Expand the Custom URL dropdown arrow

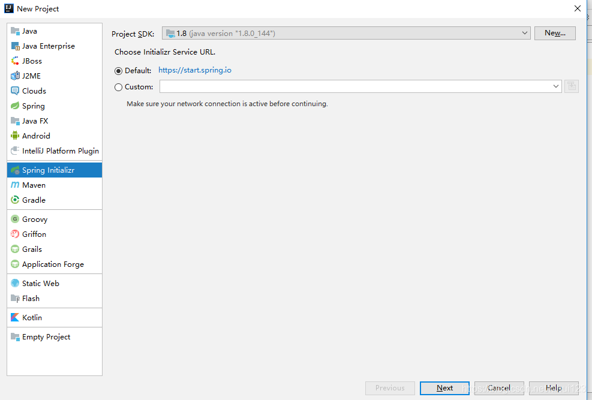[x=556, y=86]
